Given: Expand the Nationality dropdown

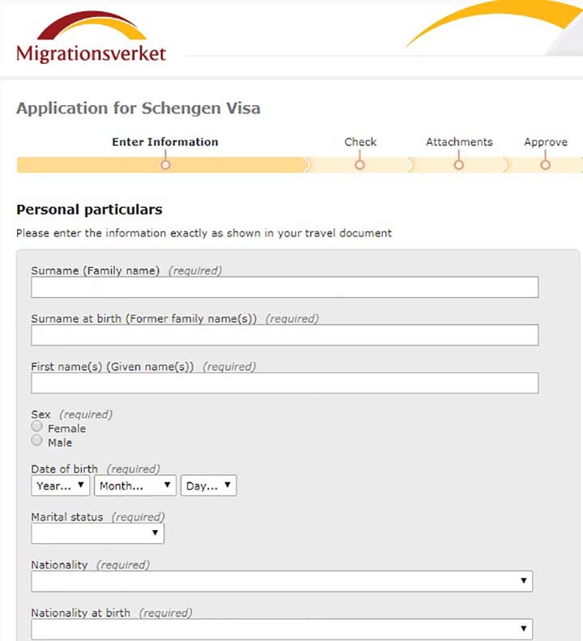Looking at the screenshot, I should [282, 581].
